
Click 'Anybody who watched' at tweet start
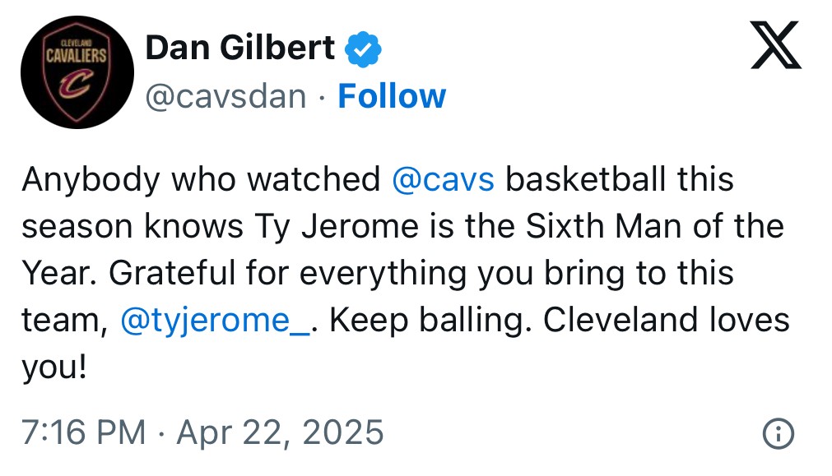pos(201,179)
